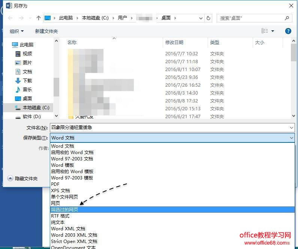The width and height of the screenshot is (298, 249).
Task: Select row dated 2016/8/11 10:07
Action: point(175,70)
